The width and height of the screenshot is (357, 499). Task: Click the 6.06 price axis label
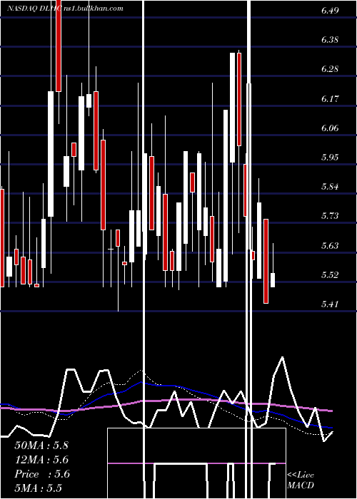point(330,128)
